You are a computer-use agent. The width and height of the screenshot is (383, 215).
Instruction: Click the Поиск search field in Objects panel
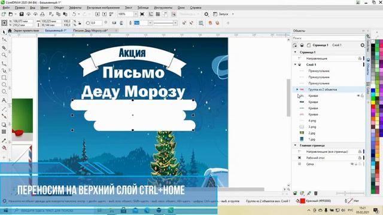pos(329,38)
